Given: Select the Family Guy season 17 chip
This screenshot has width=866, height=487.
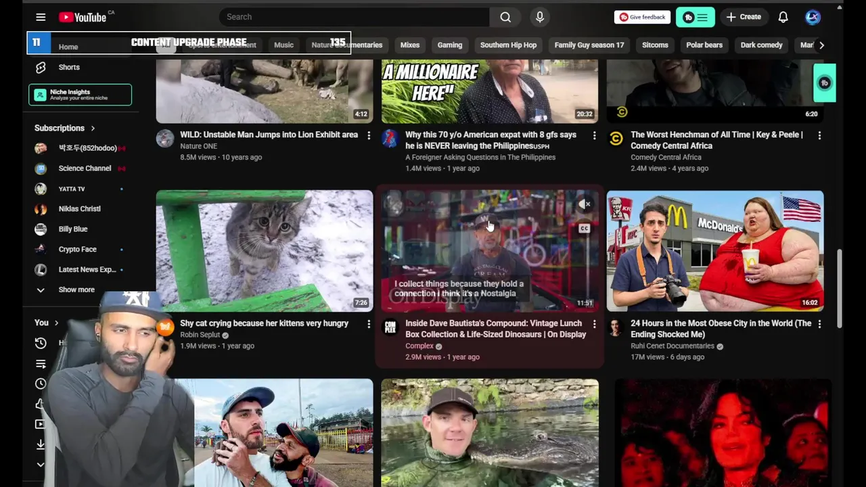Looking at the screenshot, I should pos(589,45).
